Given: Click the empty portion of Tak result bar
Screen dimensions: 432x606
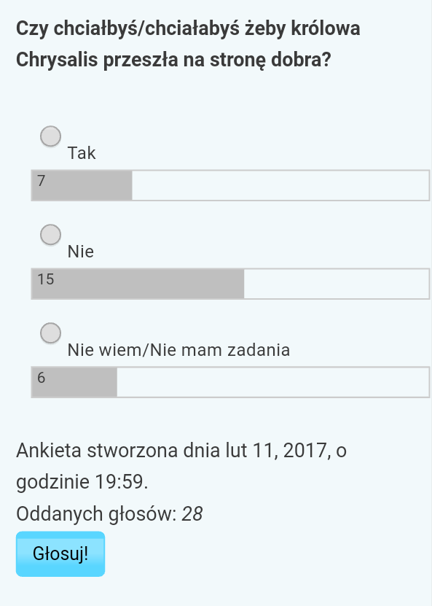Looking at the screenshot, I should pyautogui.click(x=280, y=185).
